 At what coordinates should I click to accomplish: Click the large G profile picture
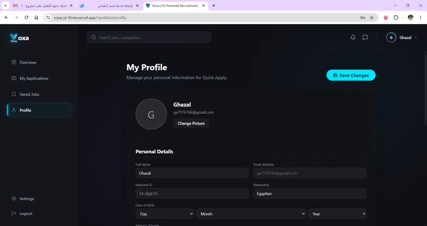(x=151, y=114)
